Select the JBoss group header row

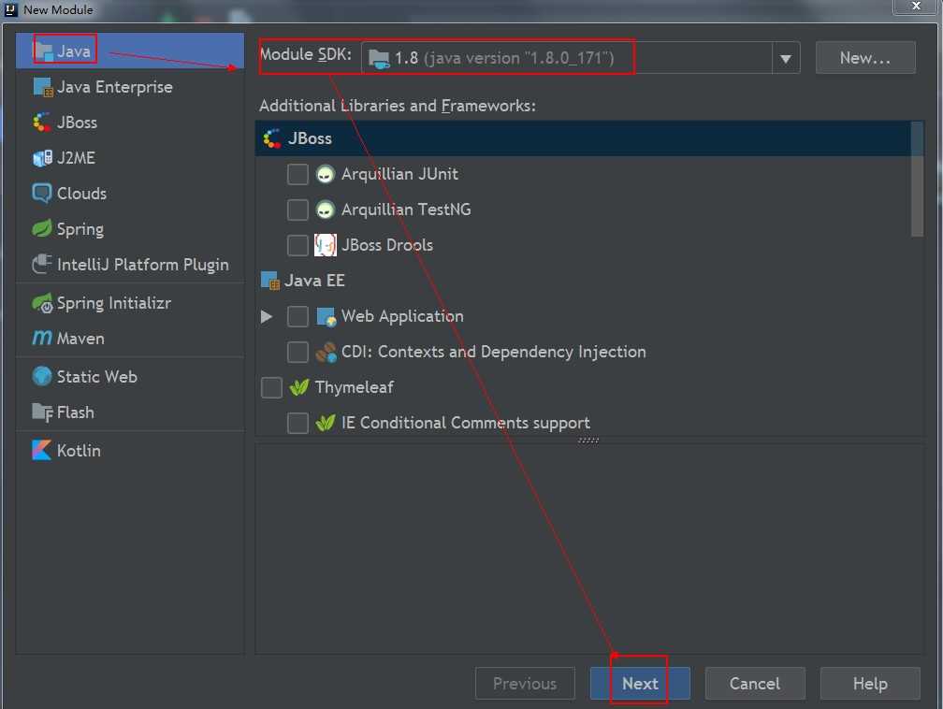coord(583,138)
